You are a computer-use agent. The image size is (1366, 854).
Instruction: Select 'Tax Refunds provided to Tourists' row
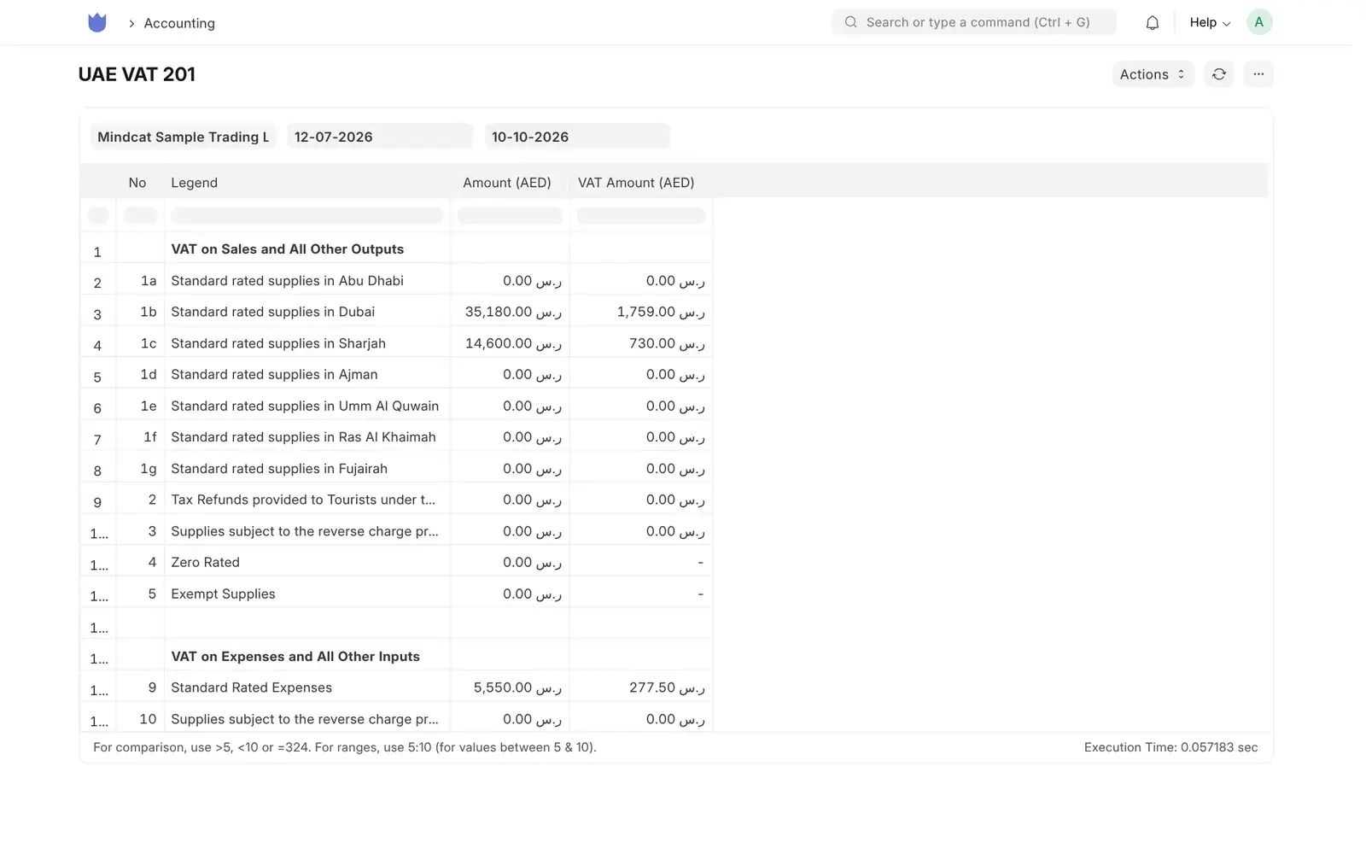pos(303,500)
